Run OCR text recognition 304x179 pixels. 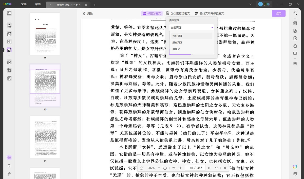295,23
